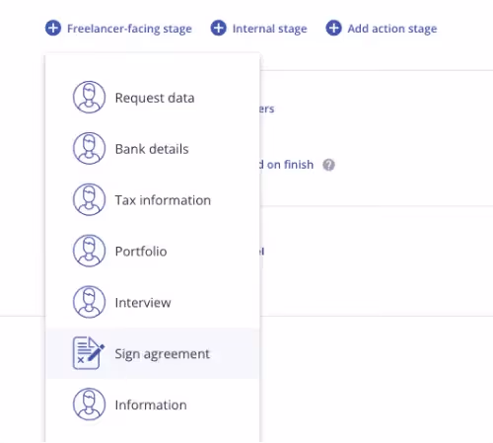
Task: Select the Information stage option
Action: [152, 405]
